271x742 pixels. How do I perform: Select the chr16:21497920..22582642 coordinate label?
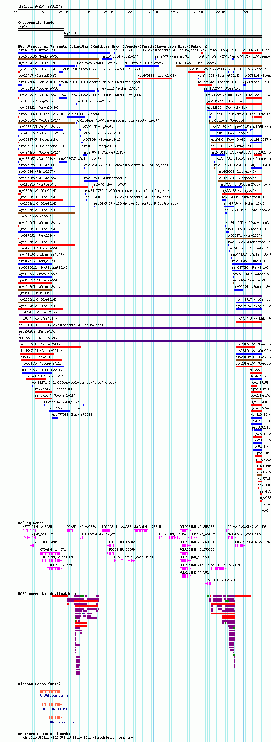40,6
